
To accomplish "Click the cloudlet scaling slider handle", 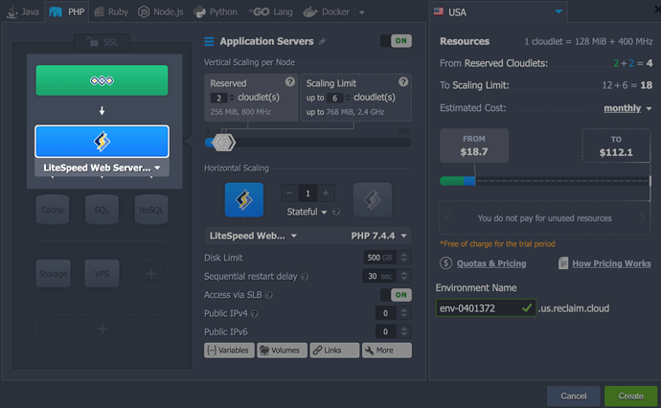I will (x=223, y=143).
